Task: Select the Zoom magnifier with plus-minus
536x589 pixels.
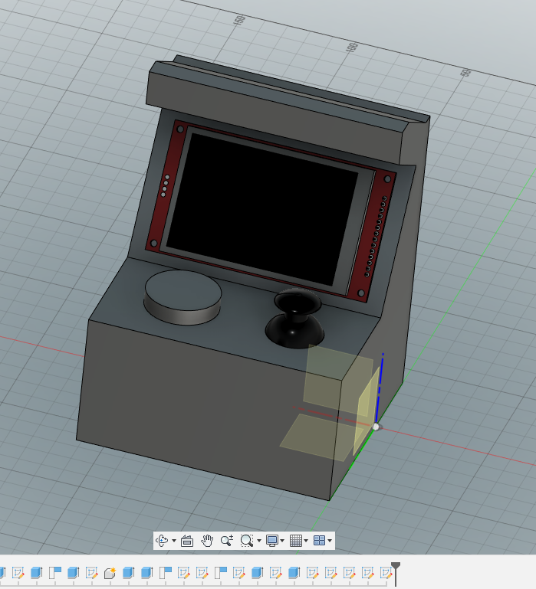Action: [226, 541]
